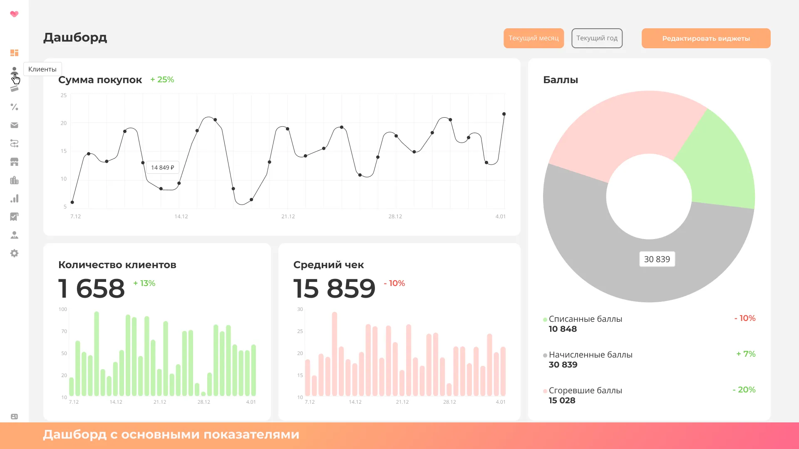This screenshot has height=449, width=799.
Task: Click the ID card icon at sidebar bottom
Action: pyautogui.click(x=14, y=417)
